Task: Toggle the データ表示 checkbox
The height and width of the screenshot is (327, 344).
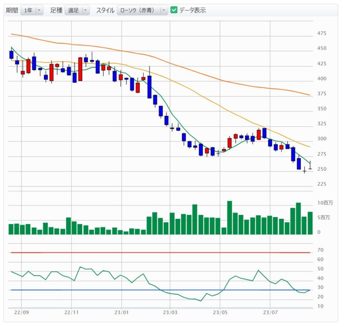Action: [174, 10]
